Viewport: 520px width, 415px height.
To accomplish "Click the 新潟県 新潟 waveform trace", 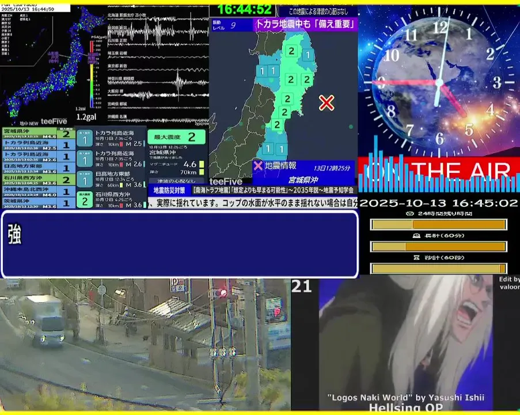I will 158,32.
